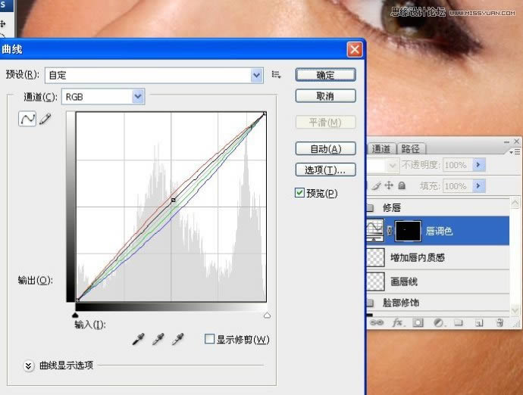Enable the 显示修剪 show clipping checkbox
523x395 pixels.
pos(209,339)
